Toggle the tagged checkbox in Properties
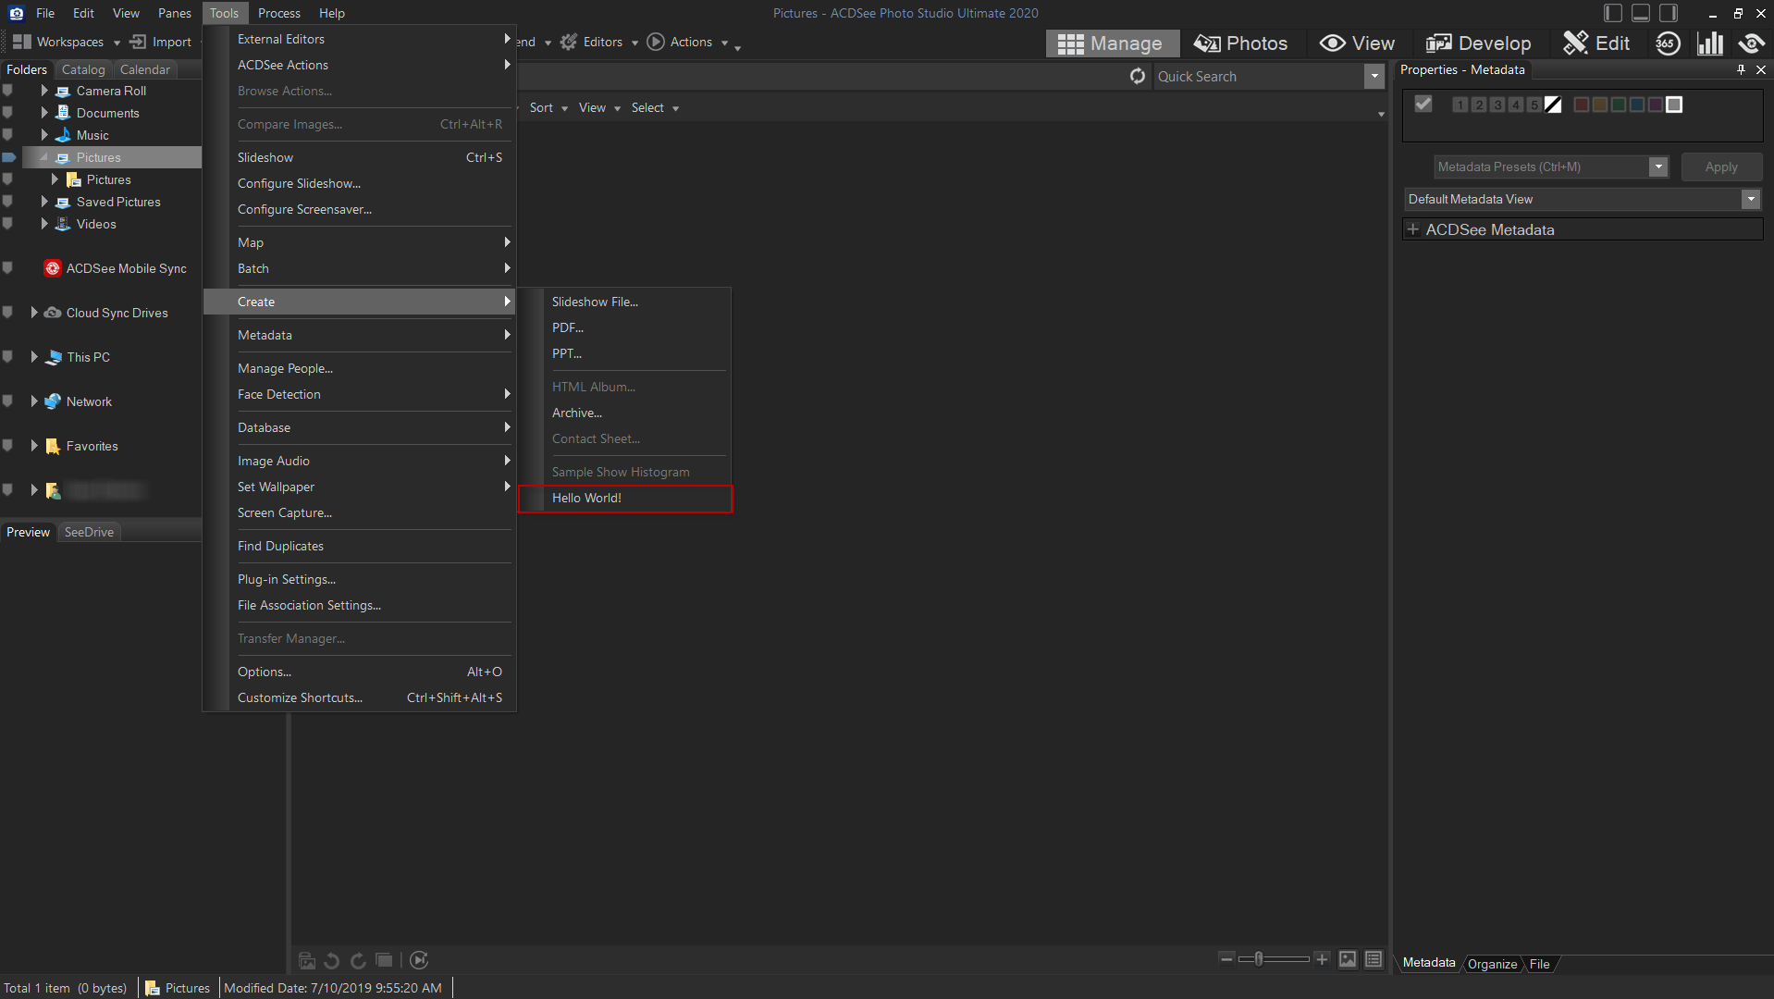The image size is (1774, 999). tap(1423, 105)
